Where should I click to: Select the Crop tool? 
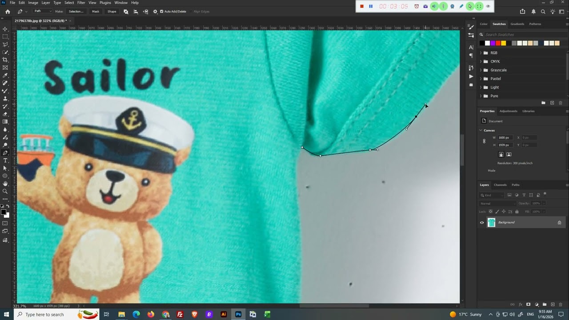point(5,60)
